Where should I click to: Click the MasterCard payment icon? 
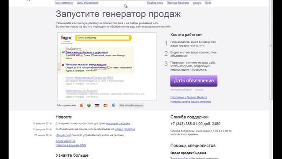(x=106, y=105)
